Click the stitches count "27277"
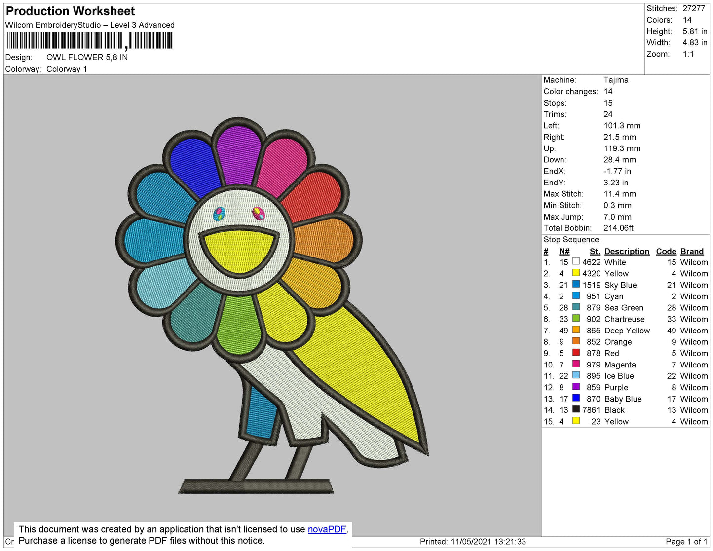Image resolution: width=713 pixels, height=551 pixels. tap(694, 8)
